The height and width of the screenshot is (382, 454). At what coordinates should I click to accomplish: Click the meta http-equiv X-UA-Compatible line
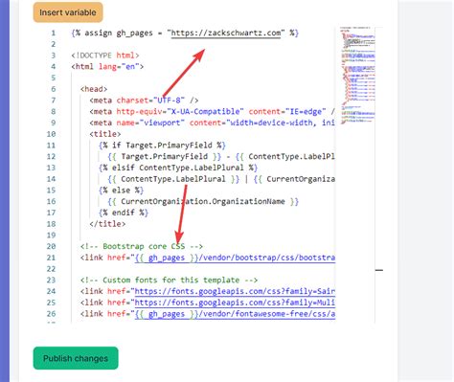[212, 111]
